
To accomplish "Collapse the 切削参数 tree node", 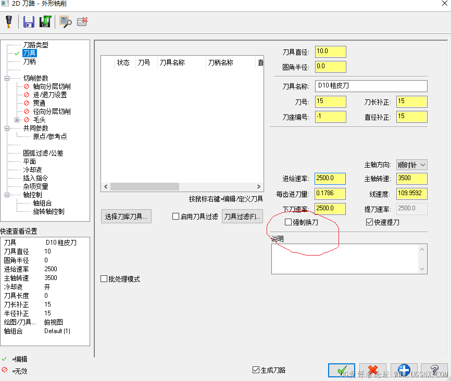I will point(7,78).
